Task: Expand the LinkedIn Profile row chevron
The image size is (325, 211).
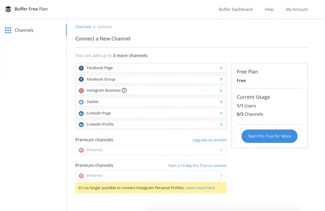Action: click(221, 125)
